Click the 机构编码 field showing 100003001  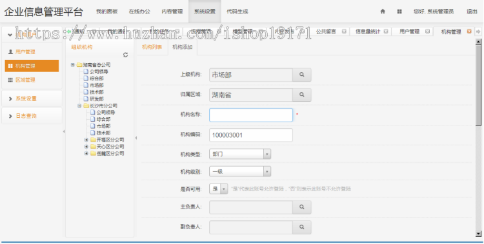251,135
